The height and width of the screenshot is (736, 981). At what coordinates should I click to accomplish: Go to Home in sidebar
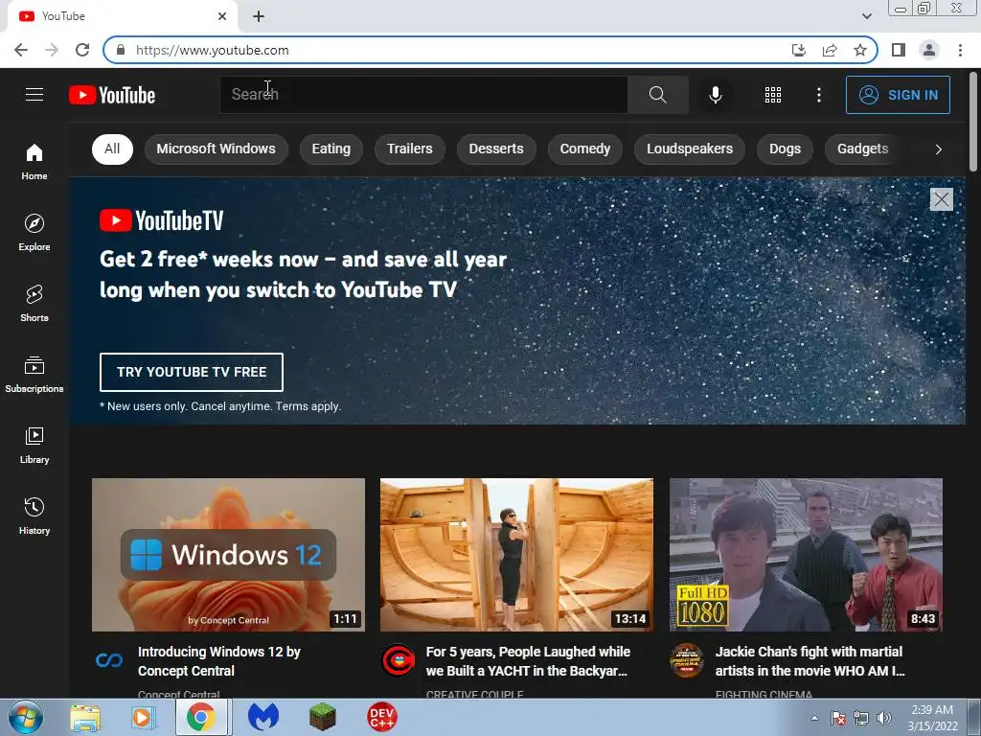point(34,161)
